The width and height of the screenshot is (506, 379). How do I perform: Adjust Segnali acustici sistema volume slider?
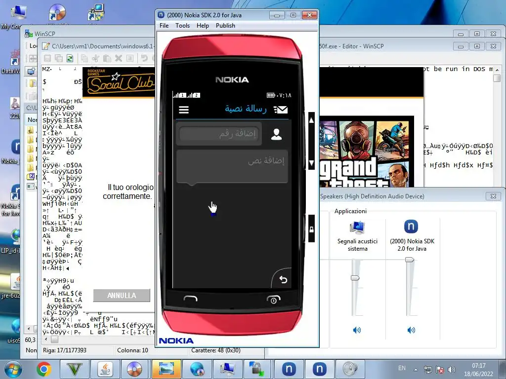point(355,277)
